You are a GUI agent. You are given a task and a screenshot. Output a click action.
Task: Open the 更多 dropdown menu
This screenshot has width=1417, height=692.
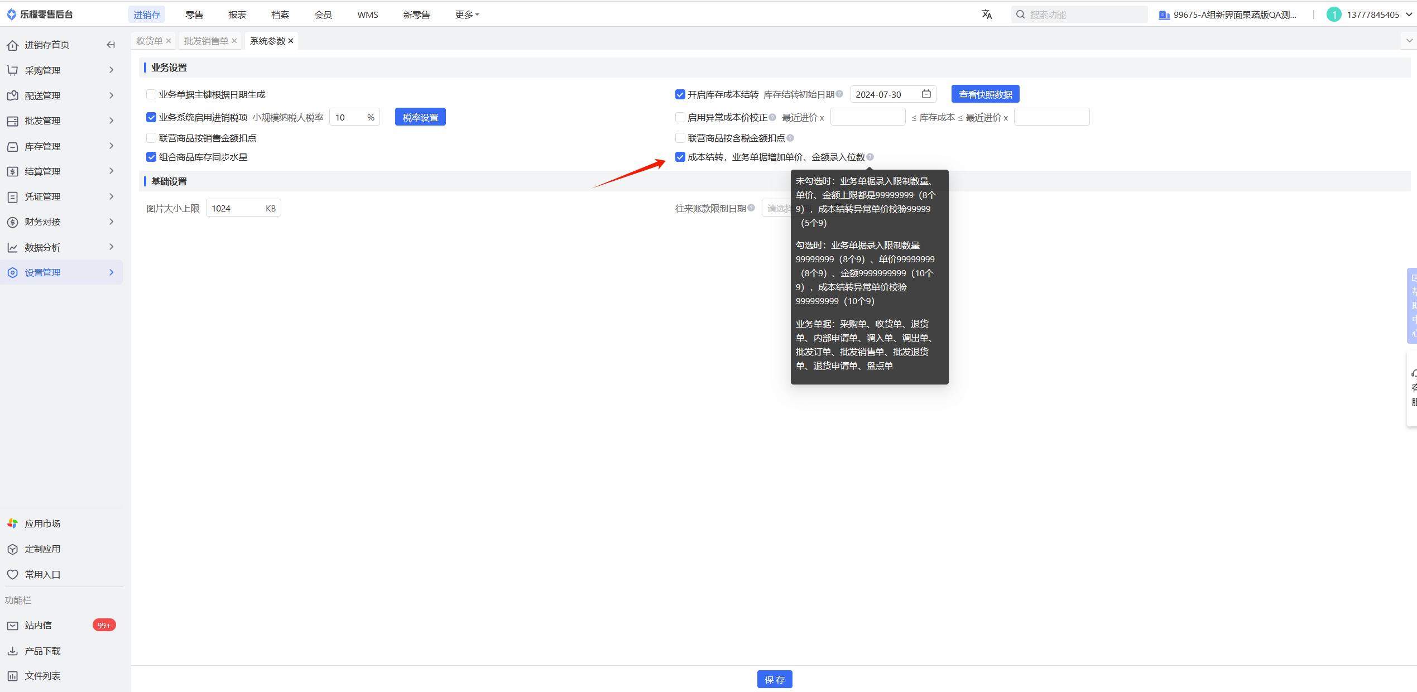pyautogui.click(x=467, y=15)
